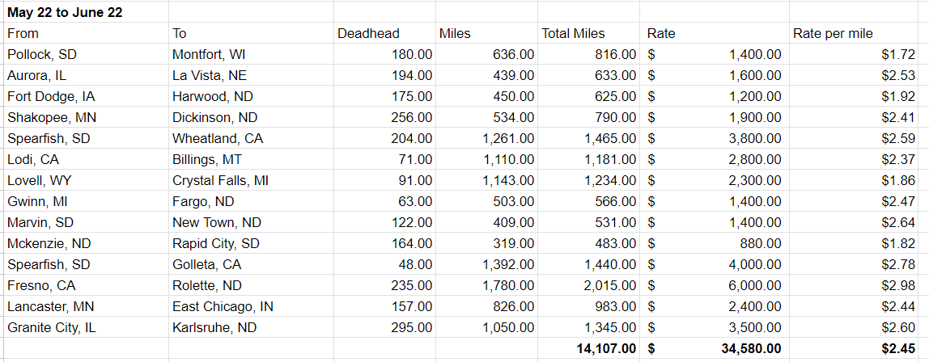Select the 'La Vista, NE' destination cell
The height and width of the screenshot is (362, 929).
[x=209, y=75]
